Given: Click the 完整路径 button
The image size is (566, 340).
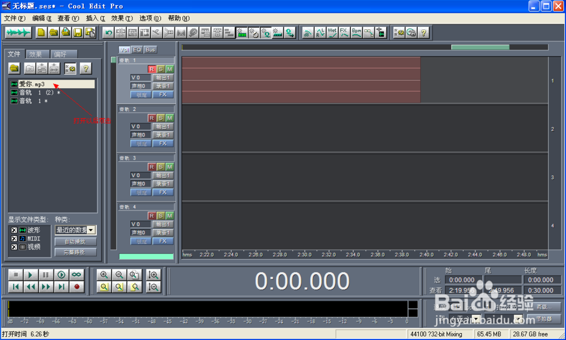Looking at the screenshot, I should coord(75,252).
